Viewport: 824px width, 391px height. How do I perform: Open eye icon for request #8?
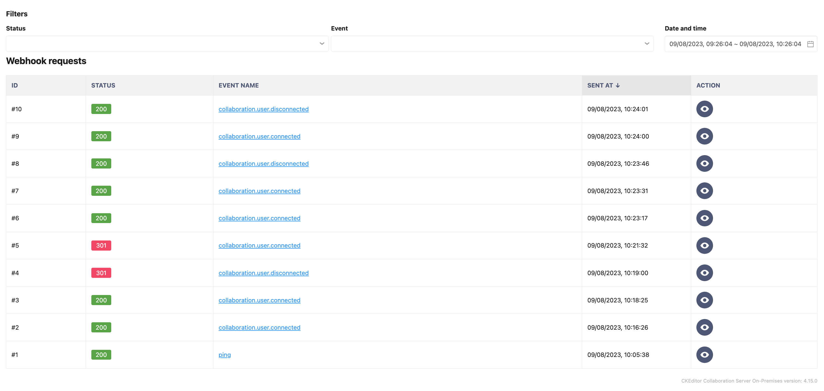[x=704, y=164]
